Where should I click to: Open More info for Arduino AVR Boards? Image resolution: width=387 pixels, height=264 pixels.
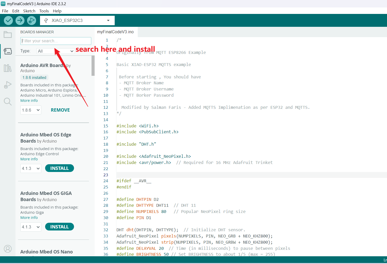pos(29,101)
